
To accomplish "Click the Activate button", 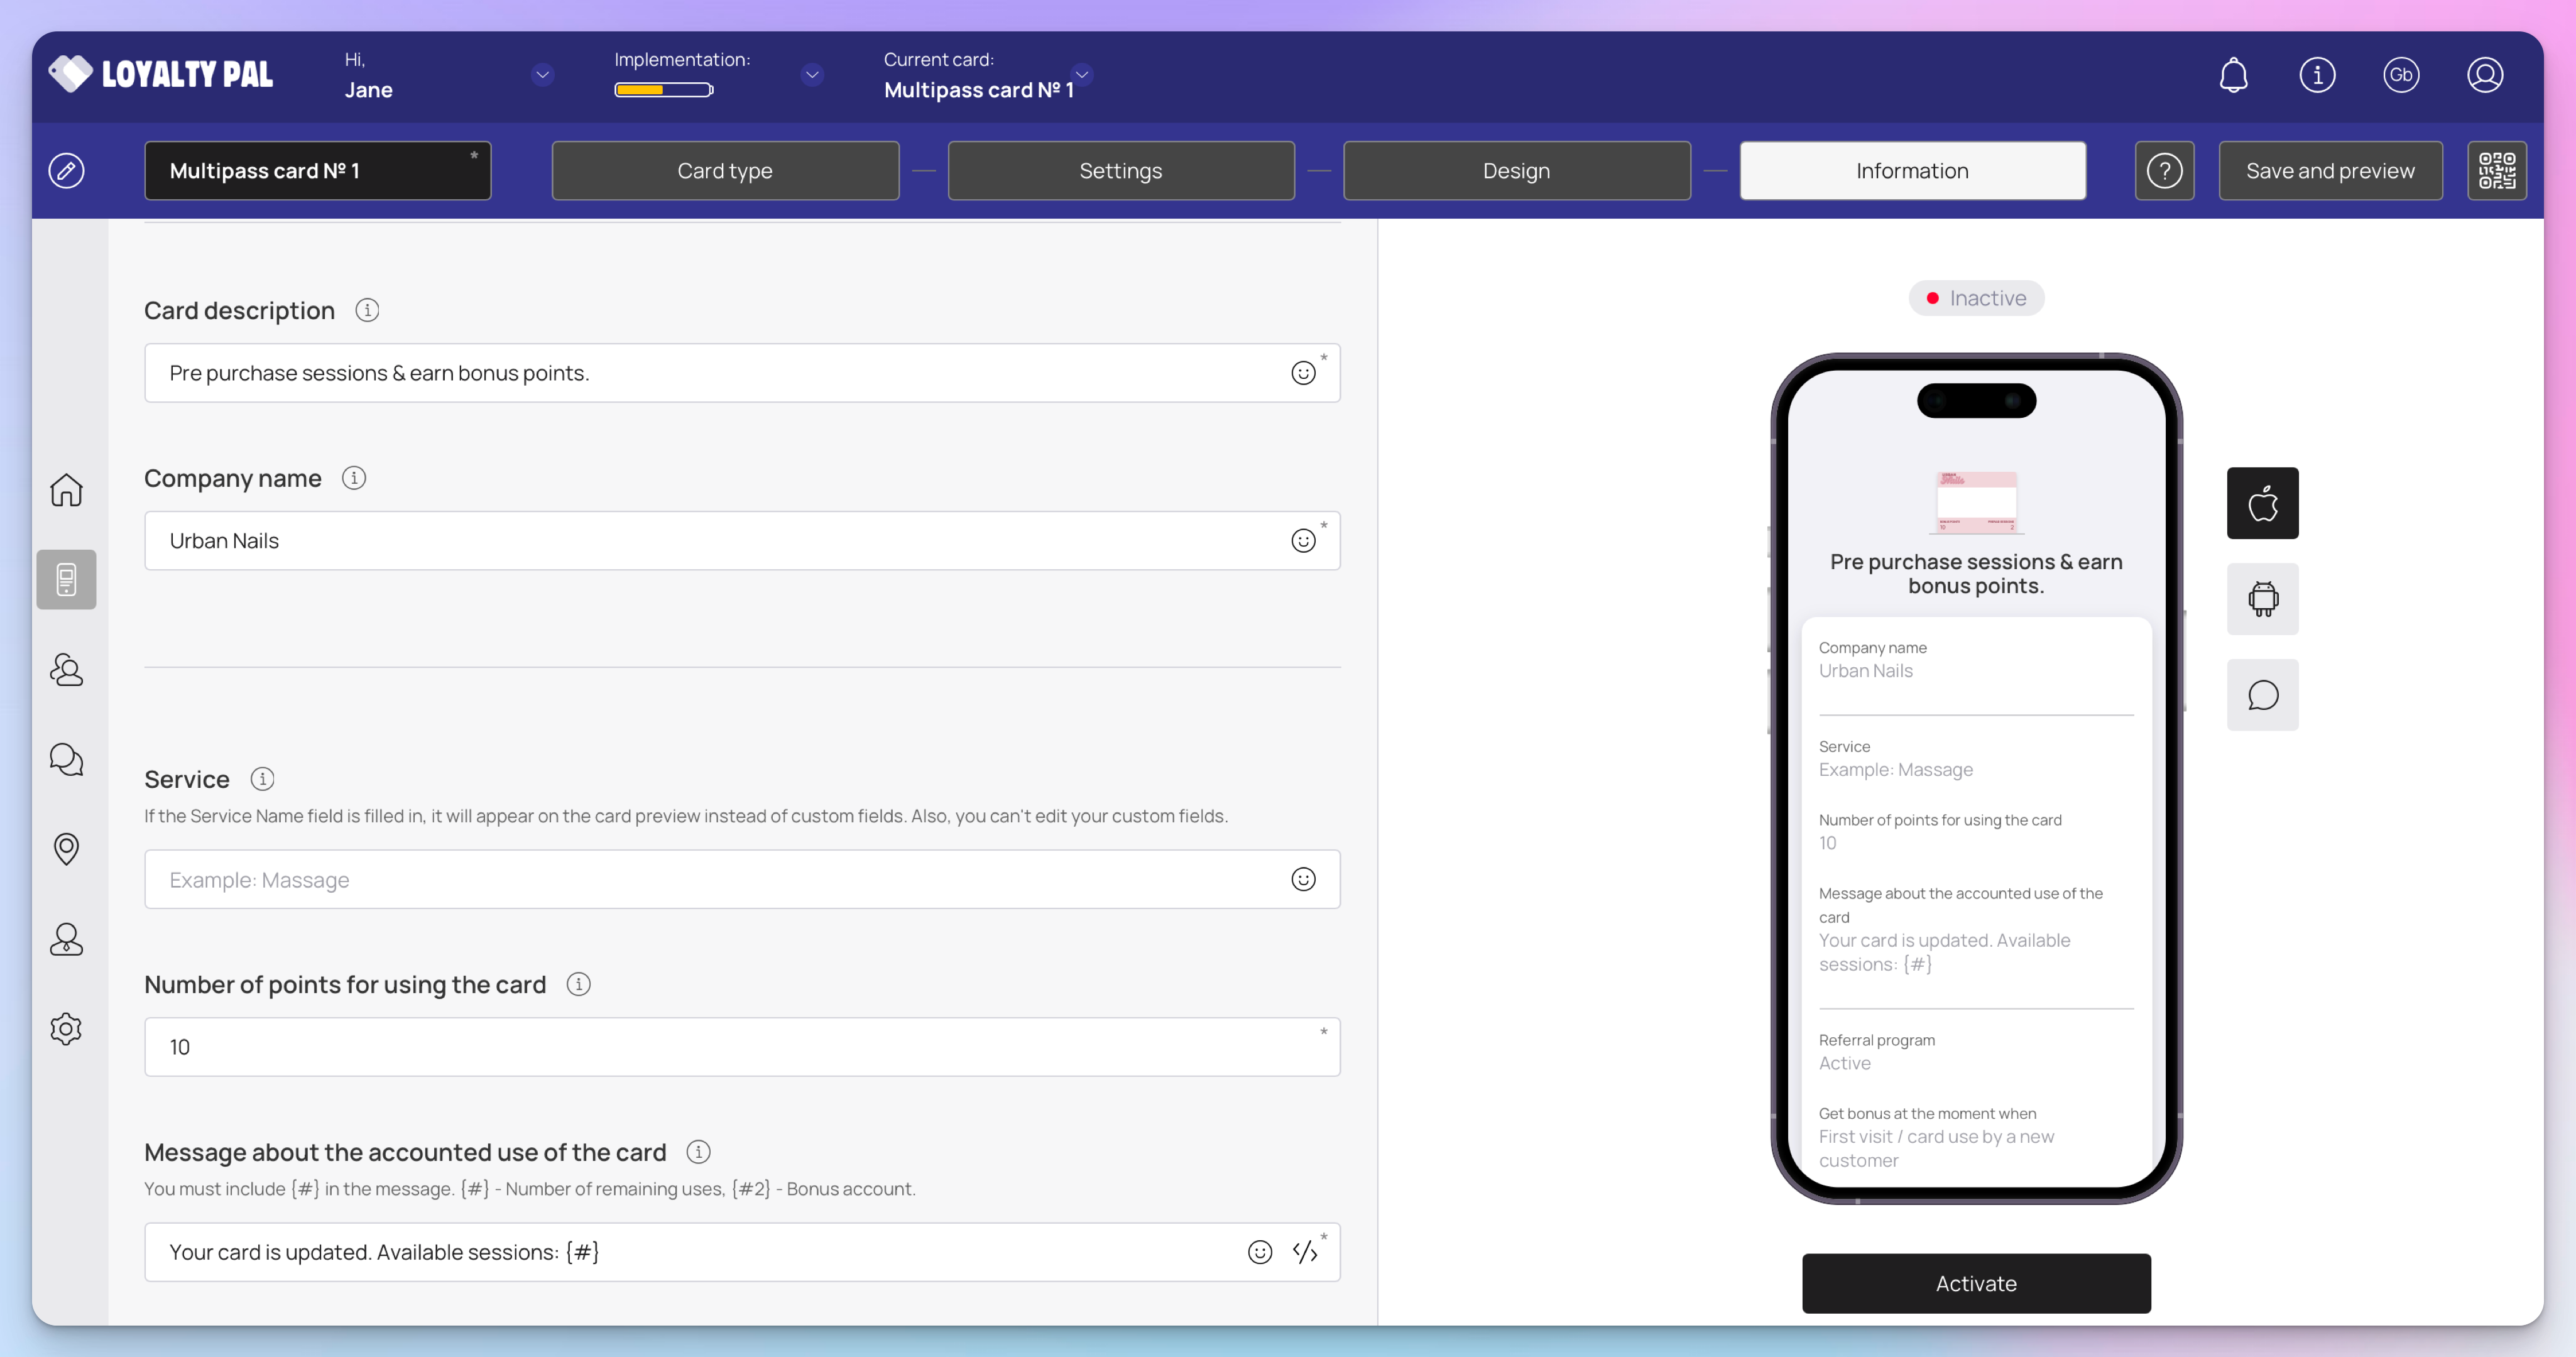I will point(1976,1283).
